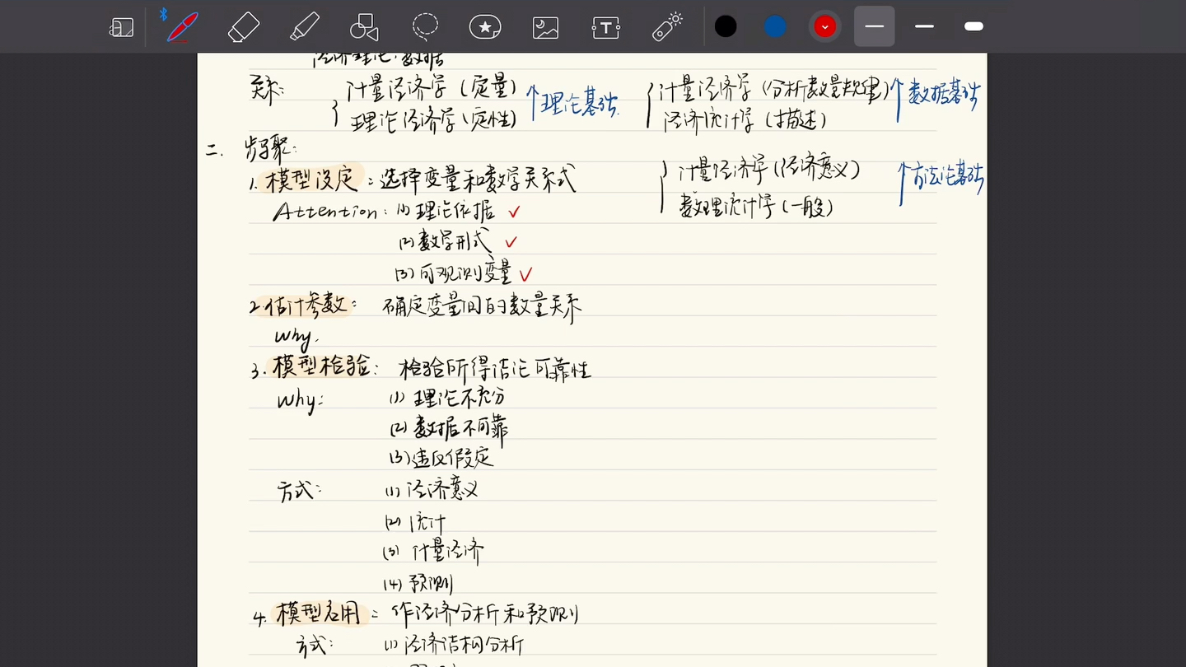Open the page thumbnails view
Image resolution: width=1186 pixels, height=667 pixels.
tap(120, 26)
